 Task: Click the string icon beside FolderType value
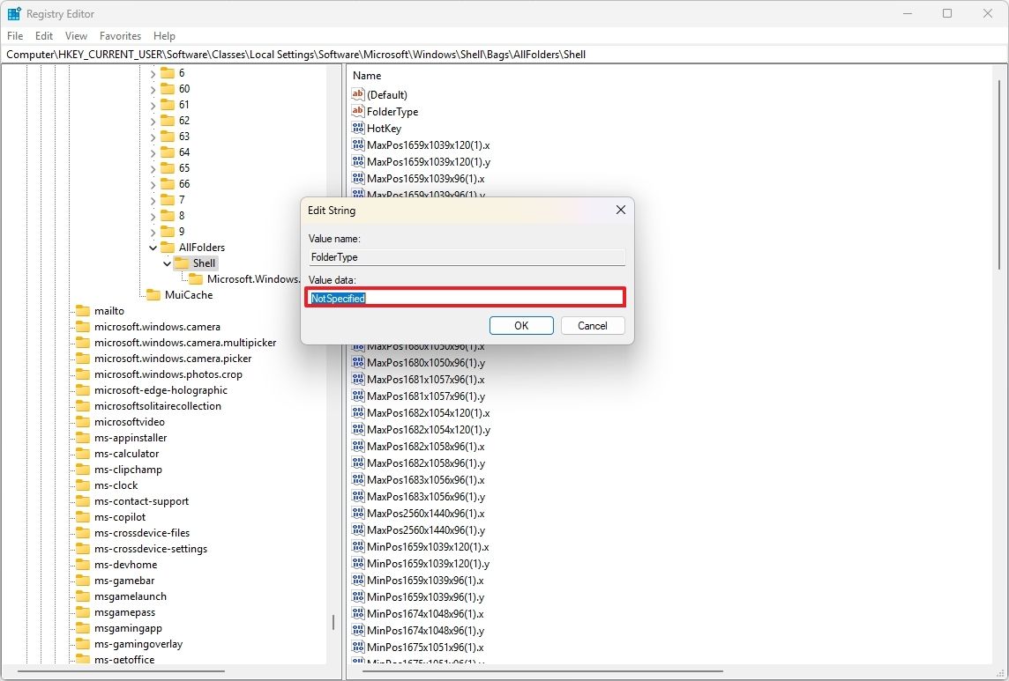coord(358,112)
